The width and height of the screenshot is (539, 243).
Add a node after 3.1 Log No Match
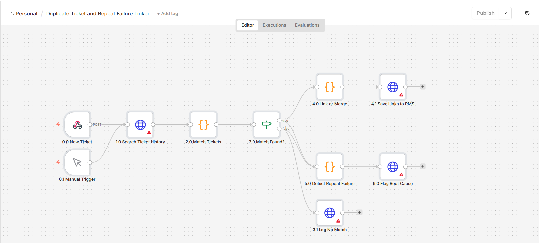click(360, 212)
